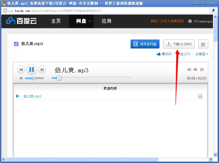Mute the player volume speaker icon
The image size is (219, 163).
pyautogui.click(x=21, y=78)
